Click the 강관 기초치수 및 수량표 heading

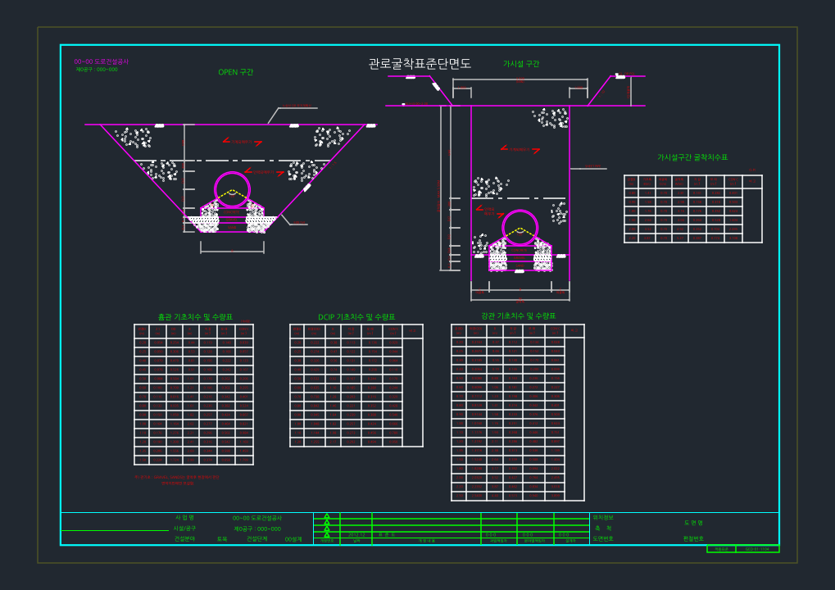[x=518, y=315]
